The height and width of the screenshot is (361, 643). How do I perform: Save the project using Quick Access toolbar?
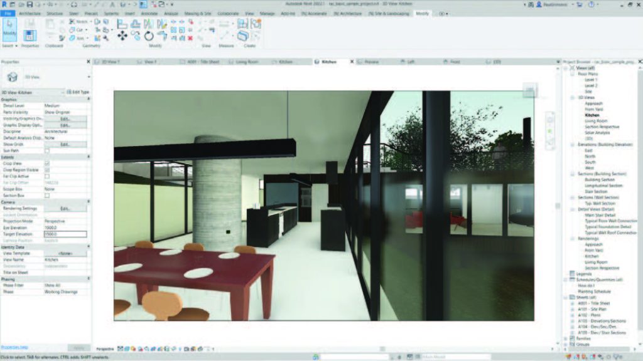coord(29,4)
